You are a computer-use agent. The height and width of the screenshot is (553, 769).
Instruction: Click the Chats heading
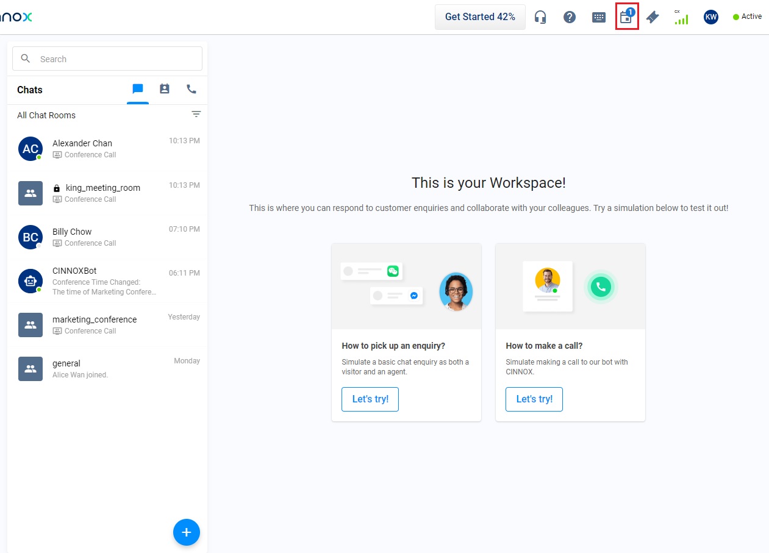(30, 90)
